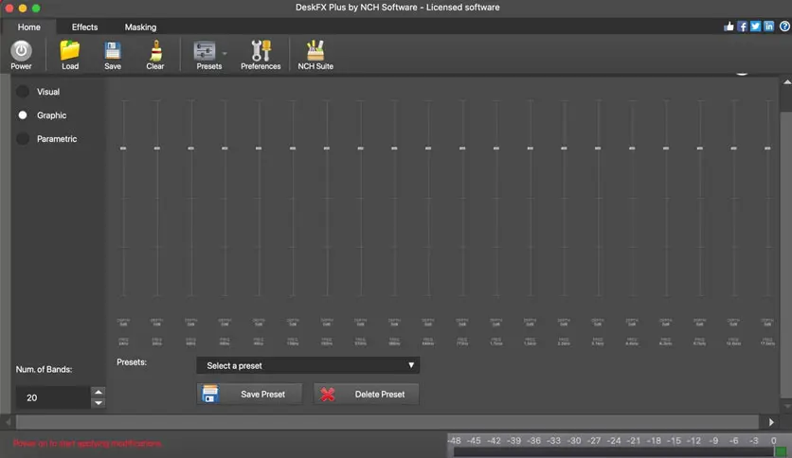This screenshot has height=458, width=792.
Task: Click the lowest-frequency band gain slider handle
Action: (123, 149)
